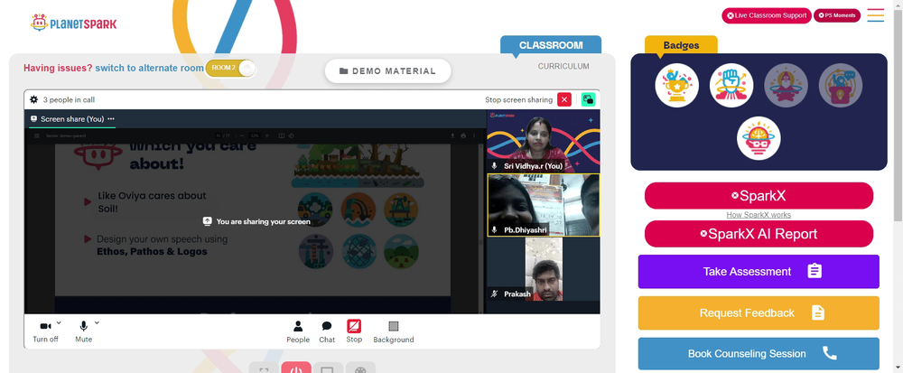
Task: Open Screen share tab three-dot options
Action: tap(111, 118)
